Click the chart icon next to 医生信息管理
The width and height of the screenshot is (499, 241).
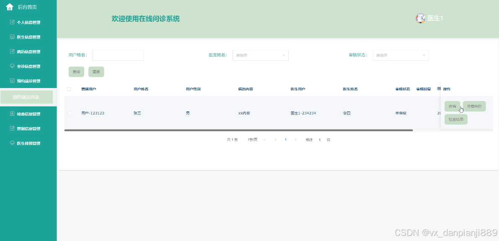[13, 37]
